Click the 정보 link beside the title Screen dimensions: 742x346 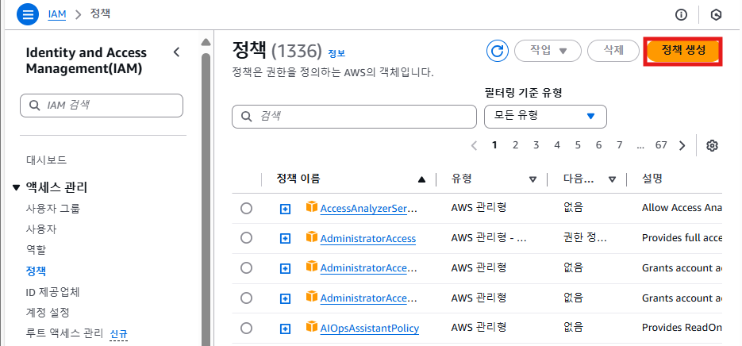click(x=336, y=52)
